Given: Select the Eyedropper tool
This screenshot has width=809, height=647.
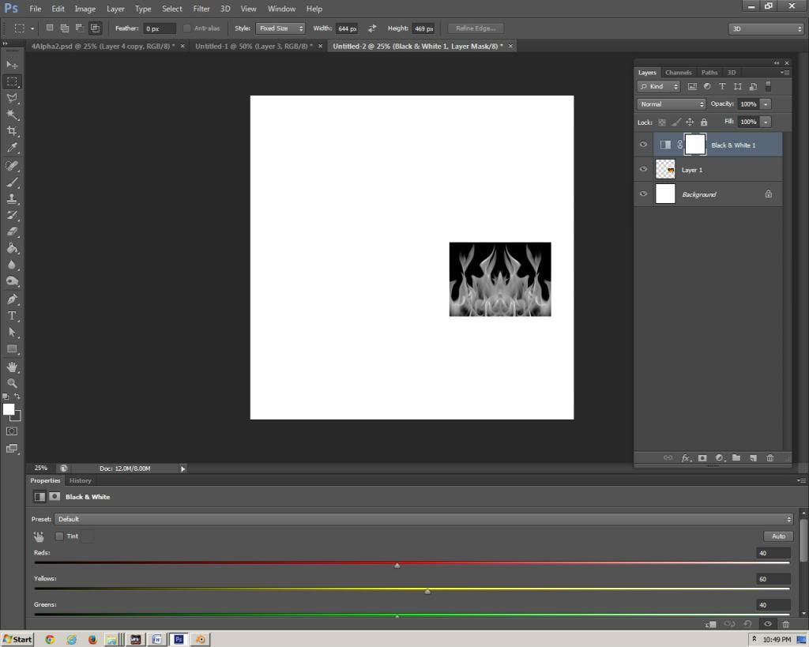Looking at the screenshot, I should [x=12, y=148].
